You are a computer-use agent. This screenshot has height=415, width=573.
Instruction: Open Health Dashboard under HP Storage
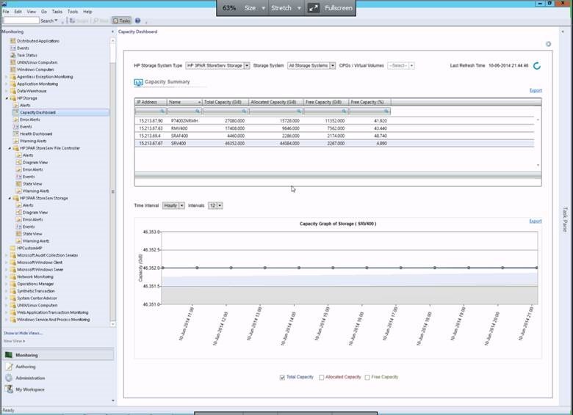35,133
